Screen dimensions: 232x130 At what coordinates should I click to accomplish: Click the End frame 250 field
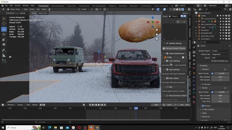coord(185,105)
